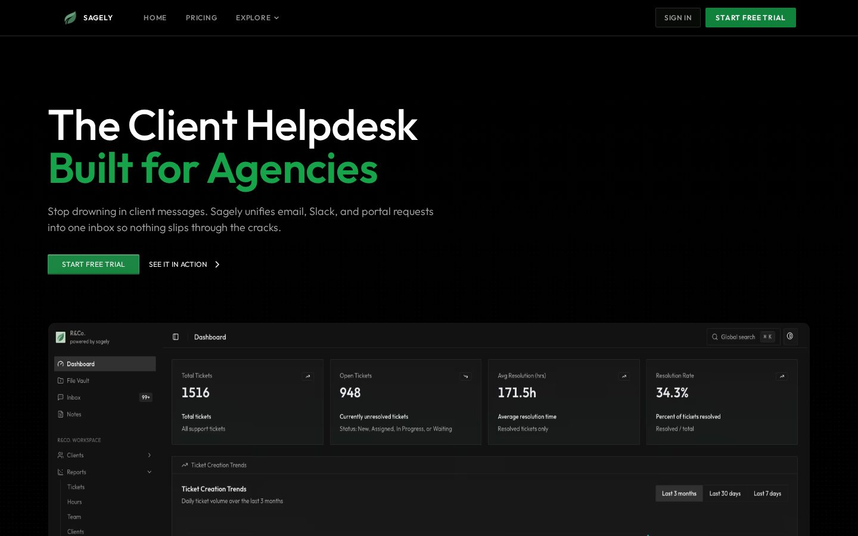Click the Sign In button
858x536 pixels.
678,18
